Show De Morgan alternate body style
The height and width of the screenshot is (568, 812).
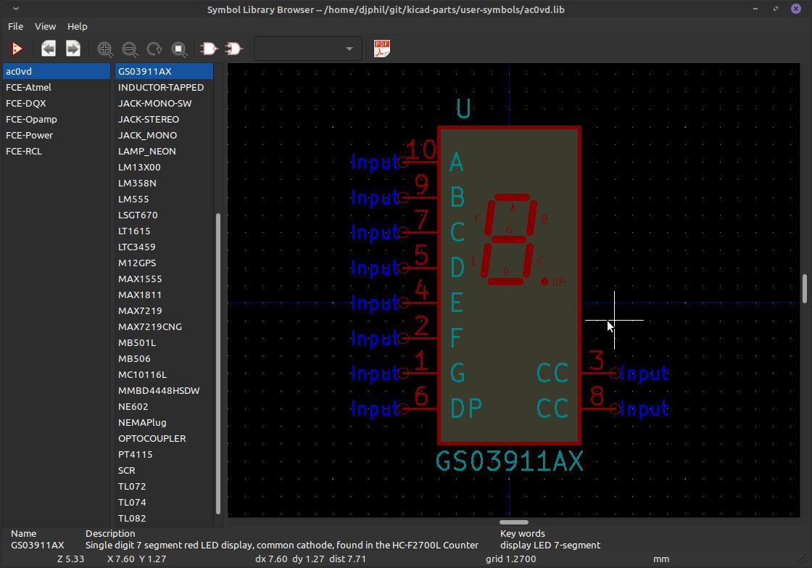pyautogui.click(x=234, y=49)
